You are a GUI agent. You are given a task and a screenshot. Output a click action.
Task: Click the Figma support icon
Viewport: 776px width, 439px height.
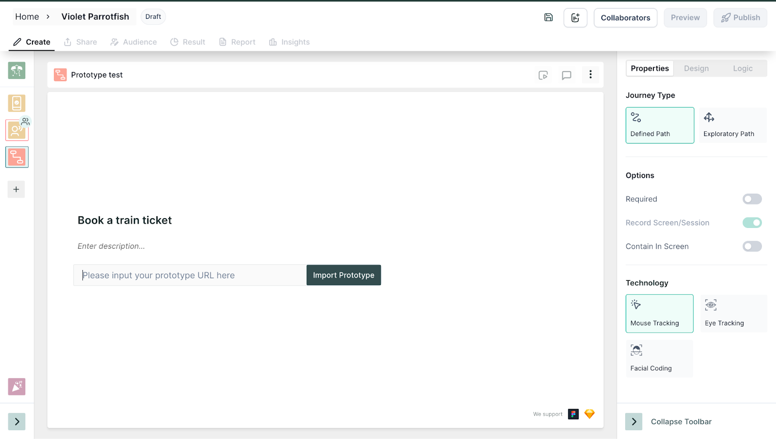point(573,414)
